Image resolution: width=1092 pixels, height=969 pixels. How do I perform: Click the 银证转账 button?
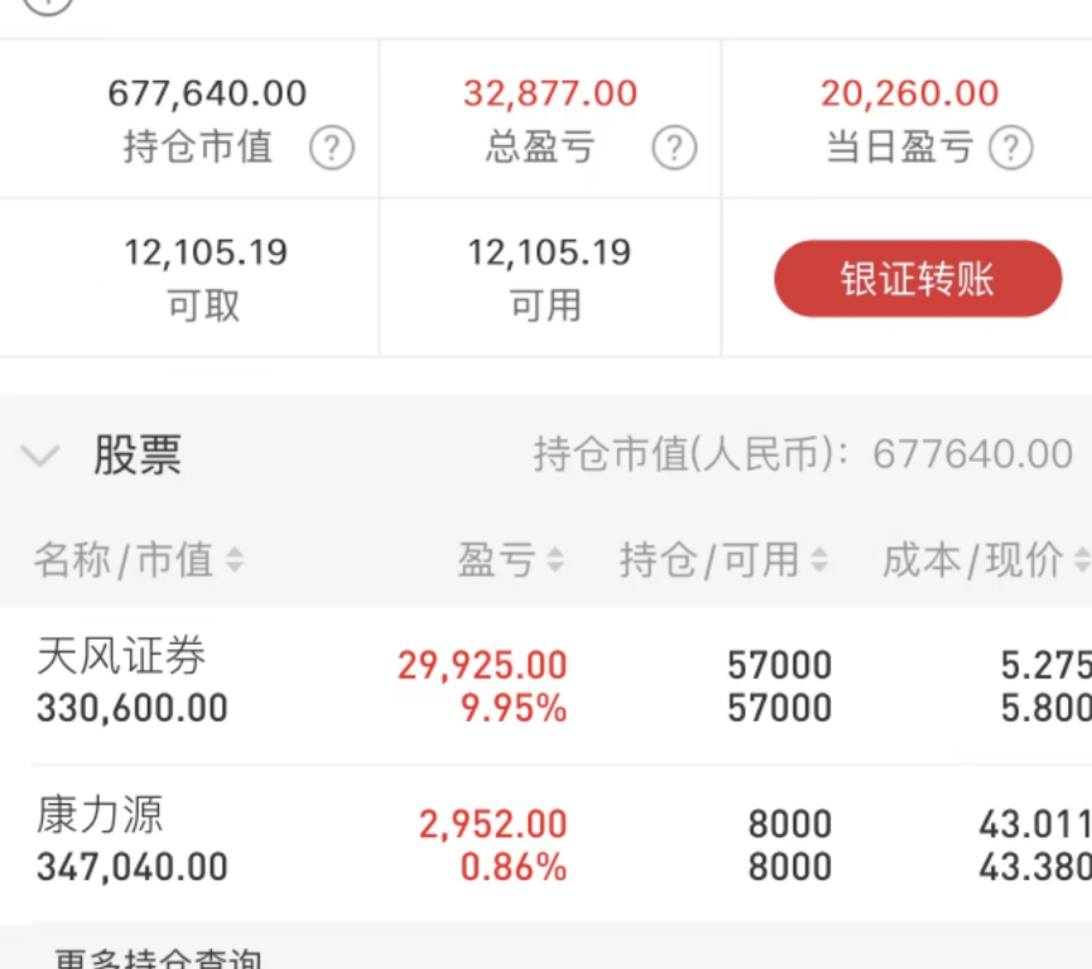[918, 279]
